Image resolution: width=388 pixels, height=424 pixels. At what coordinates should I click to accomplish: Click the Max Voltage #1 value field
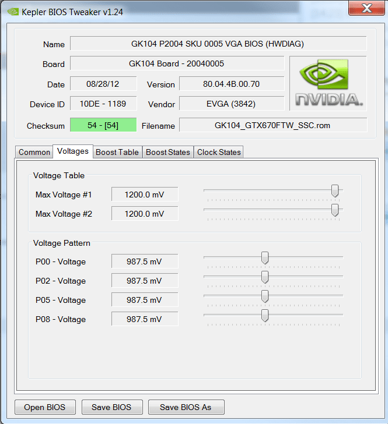click(x=145, y=194)
